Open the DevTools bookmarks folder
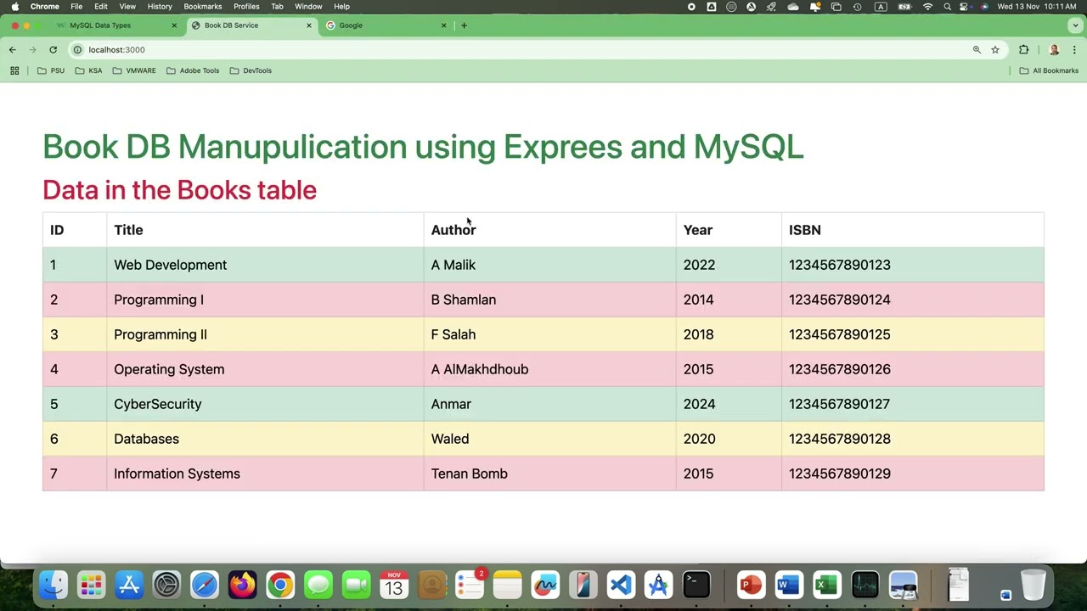Screen dimensions: 1087x611 [x=251, y=70]
